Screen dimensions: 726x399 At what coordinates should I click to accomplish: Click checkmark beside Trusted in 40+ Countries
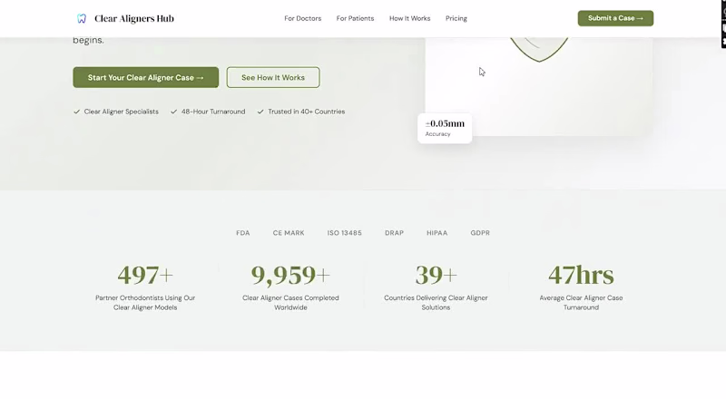[260, 112]
